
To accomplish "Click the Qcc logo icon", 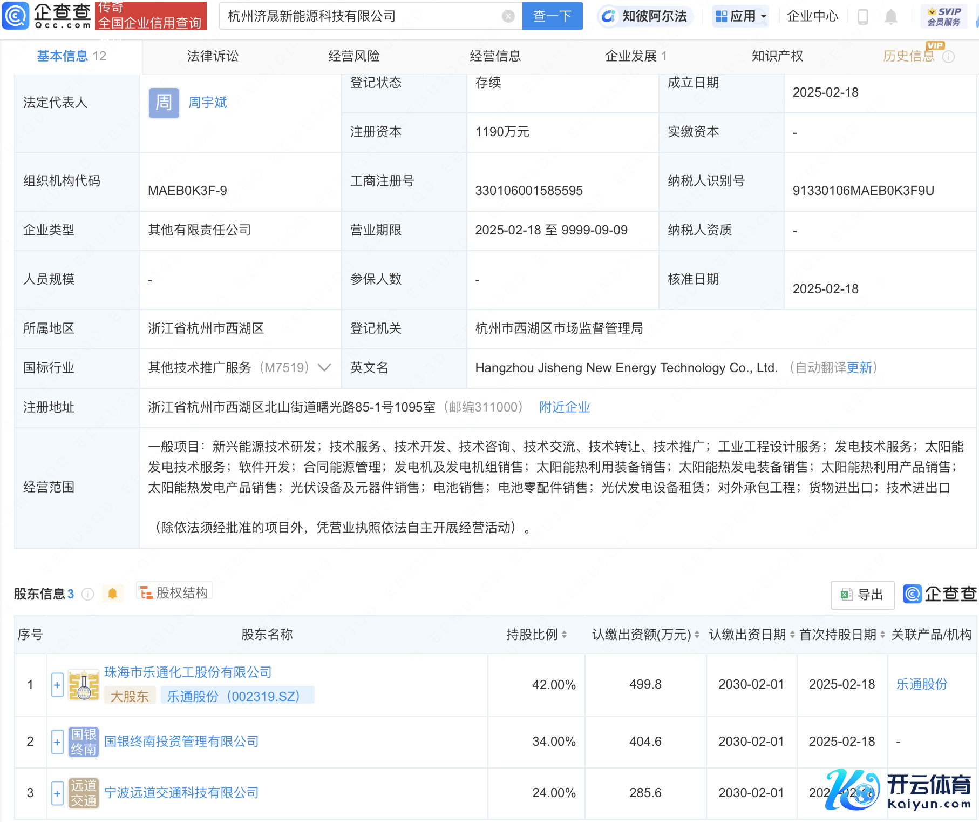I will point(16,16).
